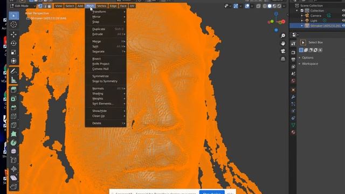Expand the Light item in the outliner
The image size is (345, 194).
[x=302, y=20]
